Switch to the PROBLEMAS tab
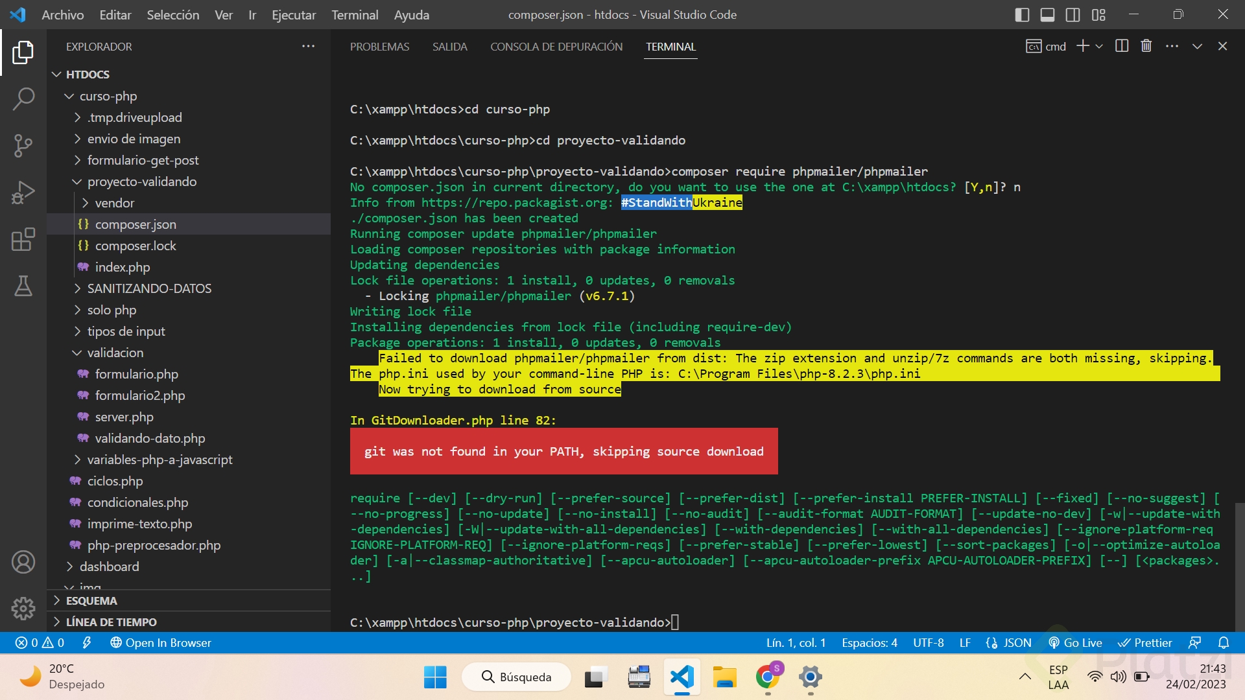 point(379,47)
